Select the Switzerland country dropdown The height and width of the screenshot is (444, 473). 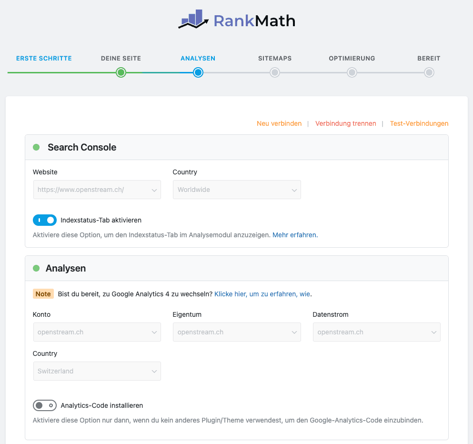click(97, 371)
